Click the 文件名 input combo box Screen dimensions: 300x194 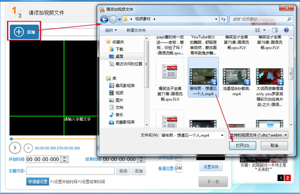click(192, 135)
